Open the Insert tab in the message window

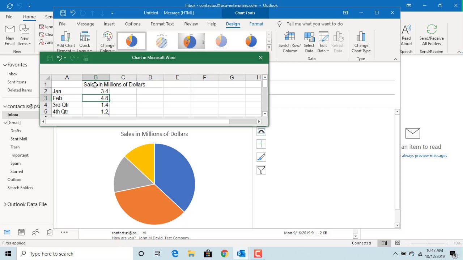(x=109, y=24)
